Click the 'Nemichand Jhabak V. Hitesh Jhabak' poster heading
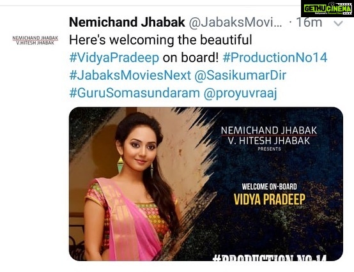The width and height of the screenshot is (354, 272). coord(269,135)
